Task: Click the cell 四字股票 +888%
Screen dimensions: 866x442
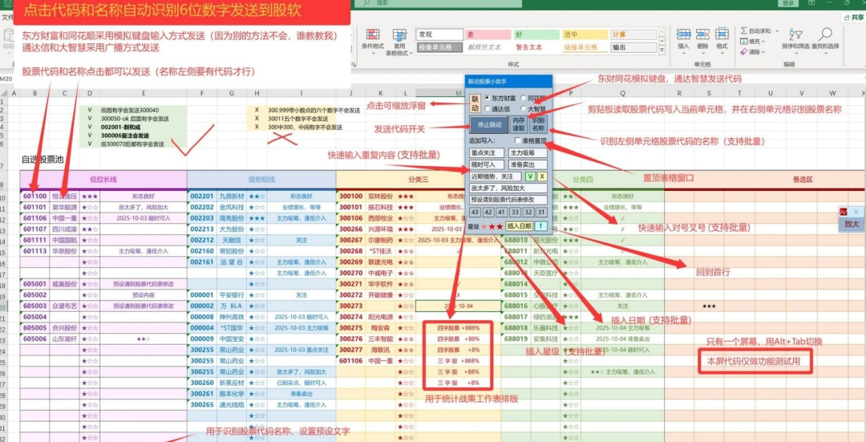Action: point(459,327)
